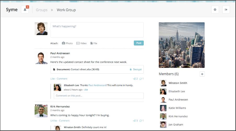Open settings via the gear icon
The height and width of the screenshot is (131, 236).
pyautogui.click(x=215, y=10)
